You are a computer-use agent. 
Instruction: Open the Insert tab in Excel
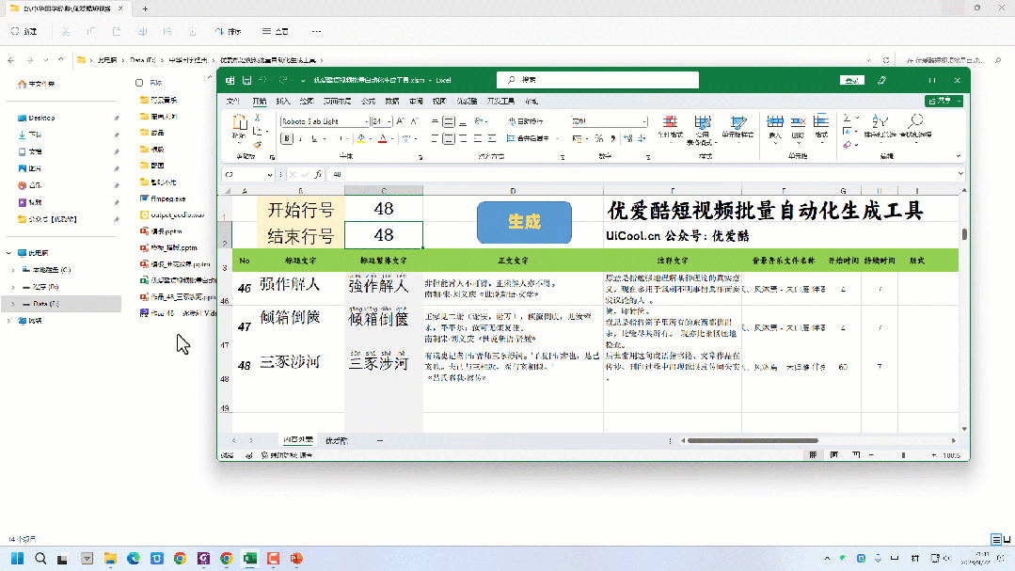click(x=283, y=101)
